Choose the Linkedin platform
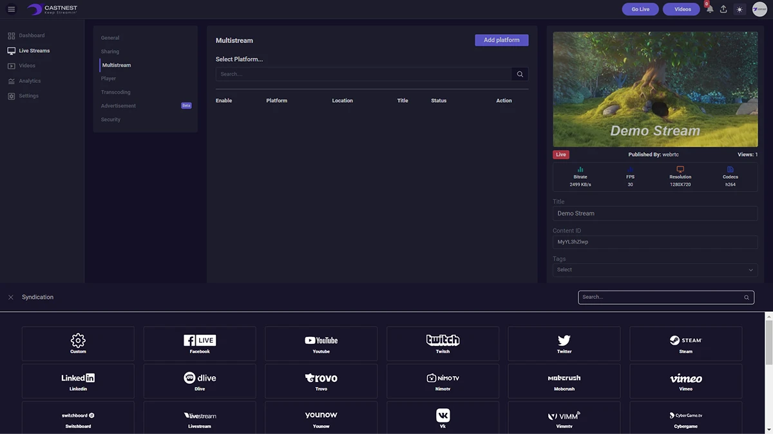 coord(78,381)
